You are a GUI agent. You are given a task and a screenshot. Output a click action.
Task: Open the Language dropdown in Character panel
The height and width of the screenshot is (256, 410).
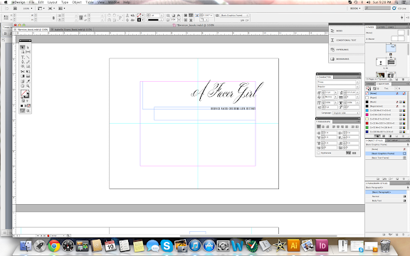click(x=346, y=113)
